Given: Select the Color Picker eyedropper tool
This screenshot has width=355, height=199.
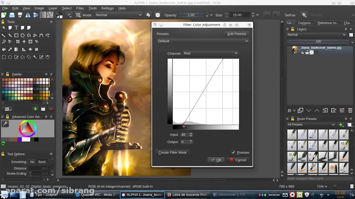Looking at the screenshot, I should 10,50.
